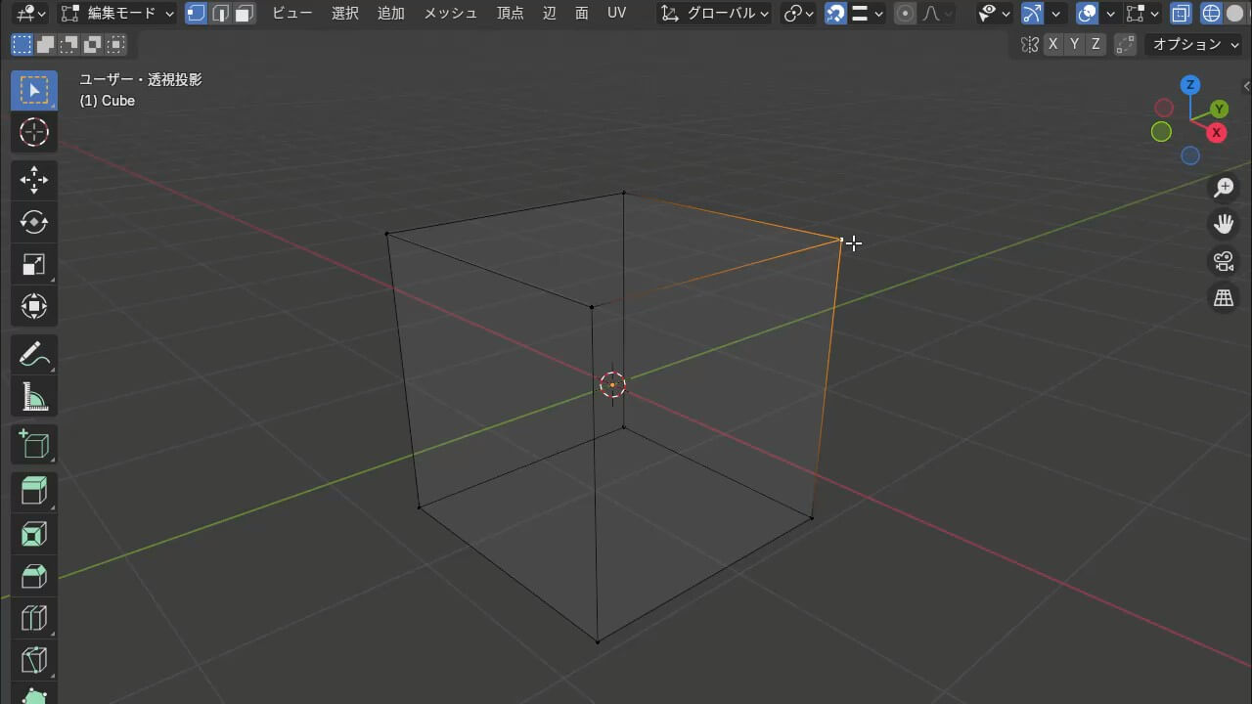Screen dimensions: 1252x704
Task: Open the ビュー menu
Action: [x=291, y=14]
